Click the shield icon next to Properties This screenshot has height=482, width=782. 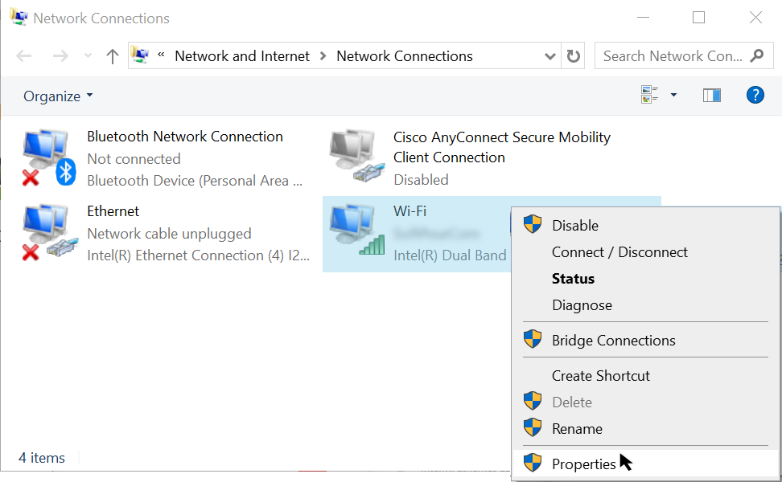(533, 463)
